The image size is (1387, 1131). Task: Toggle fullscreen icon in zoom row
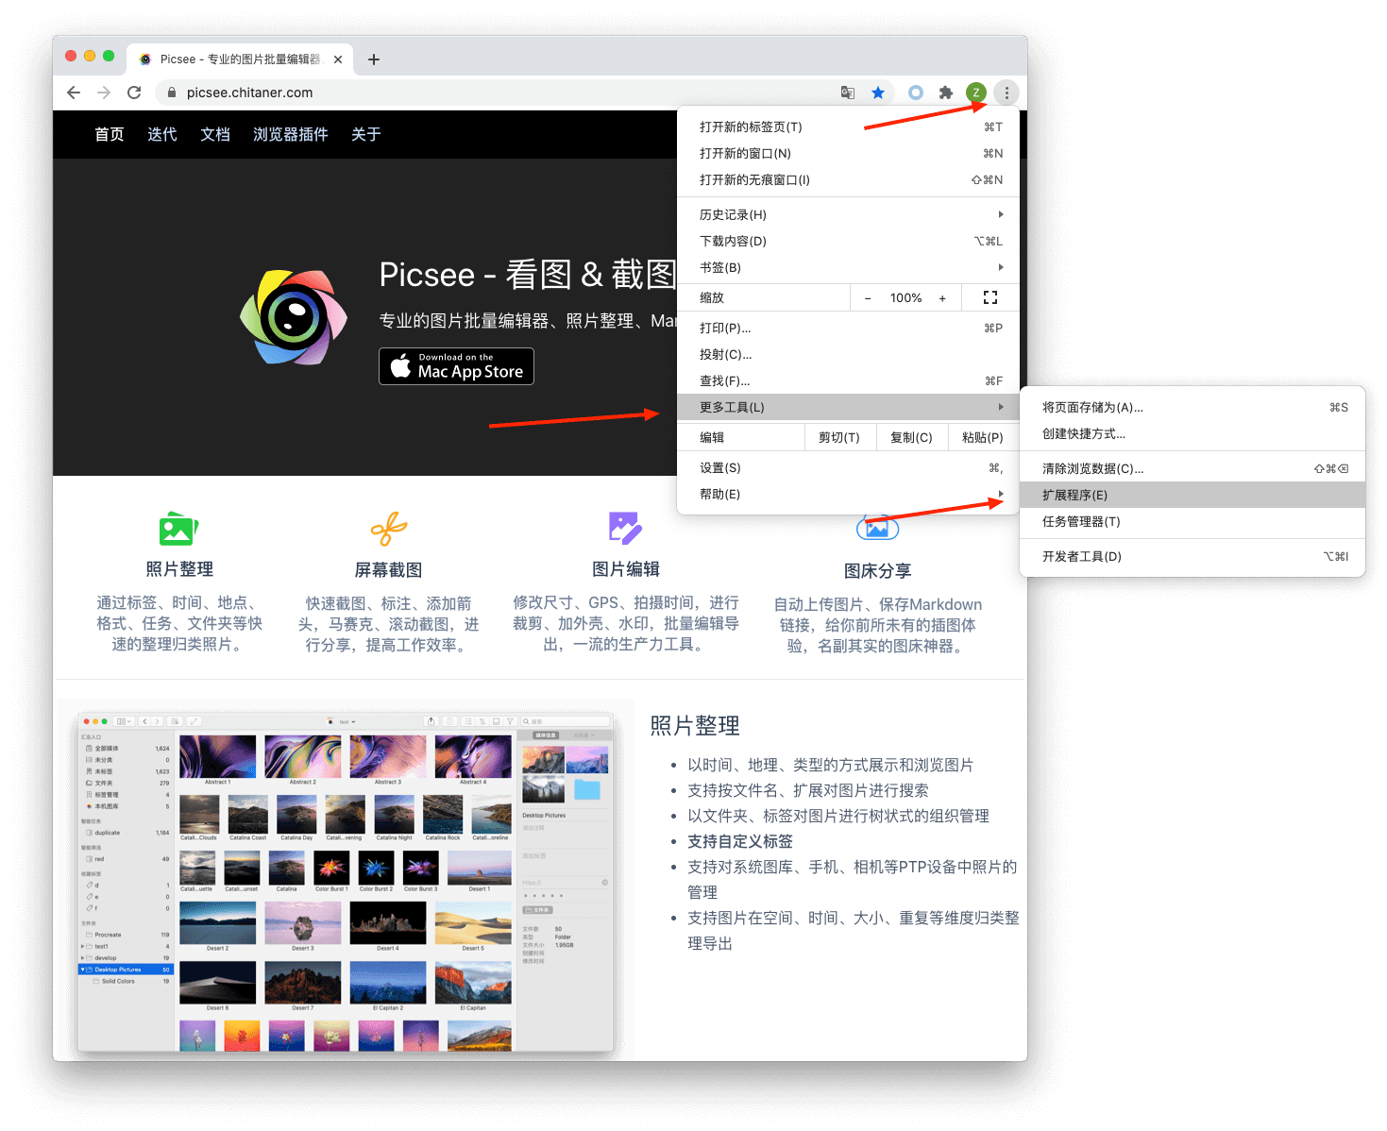point(990,297)
